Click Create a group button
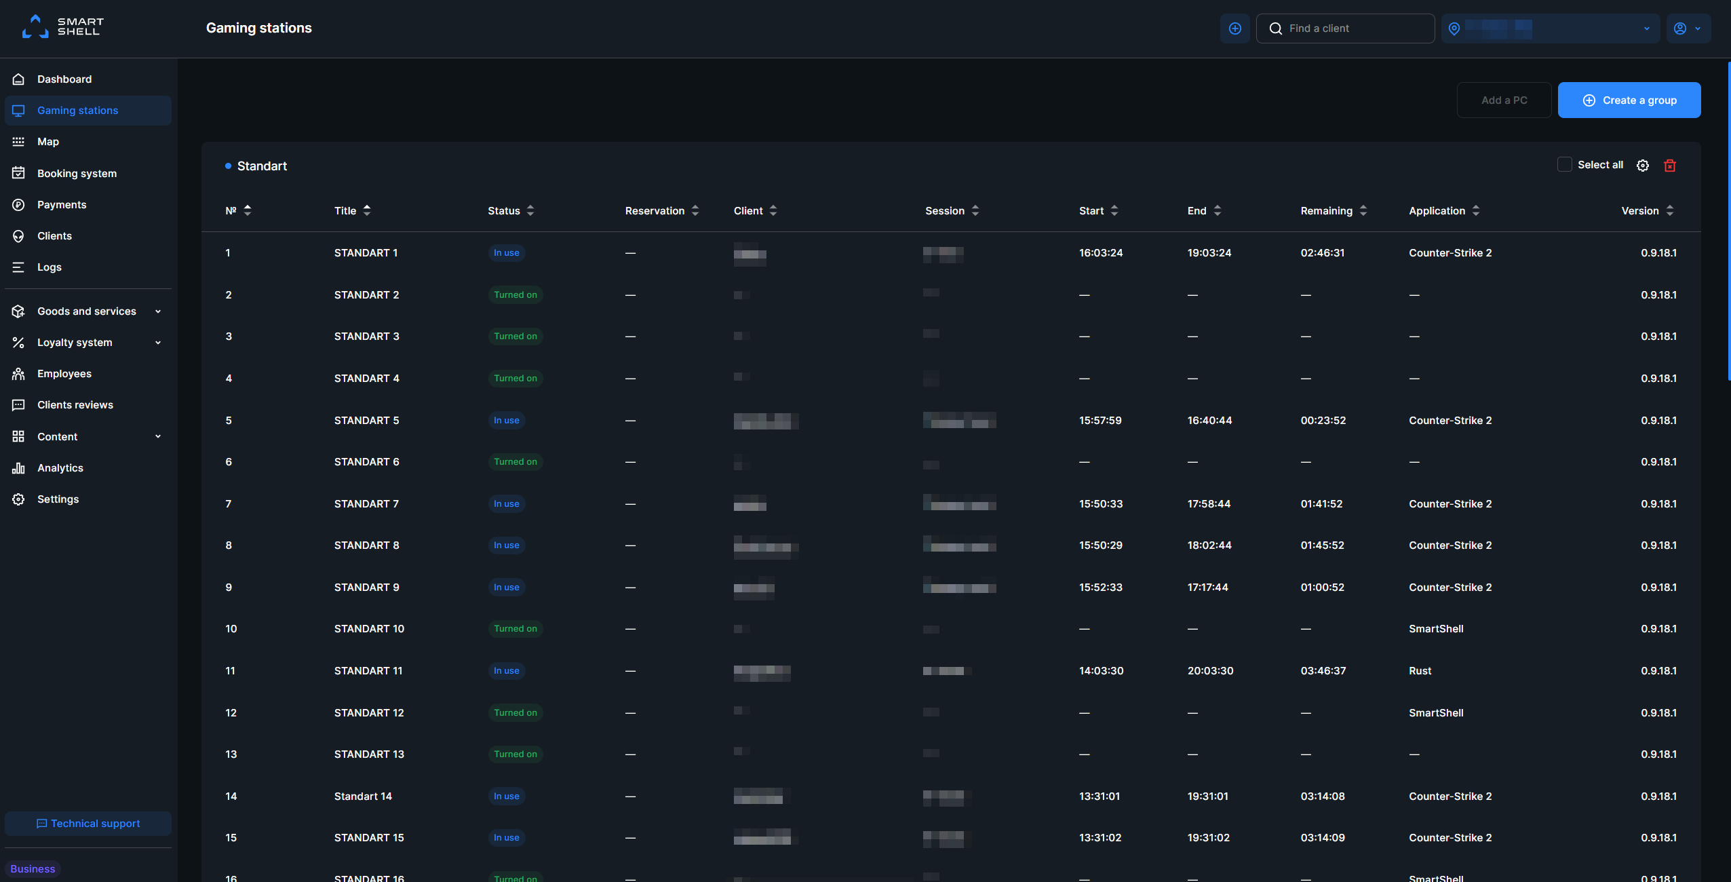 pos(1629,100)
